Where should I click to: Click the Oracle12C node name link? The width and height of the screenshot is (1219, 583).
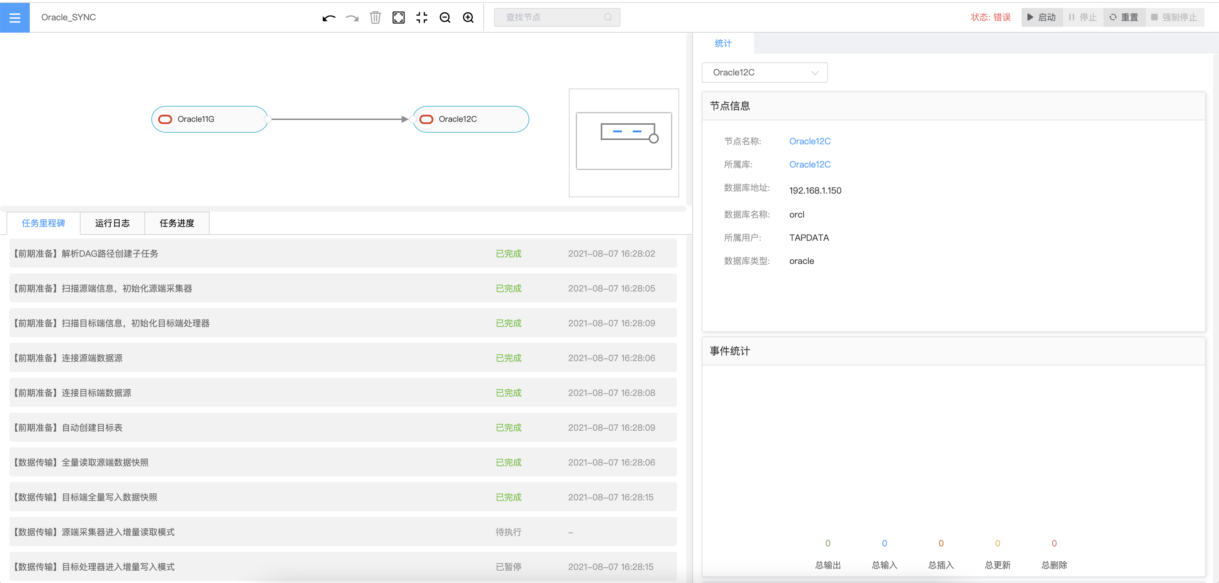point(809,141)
